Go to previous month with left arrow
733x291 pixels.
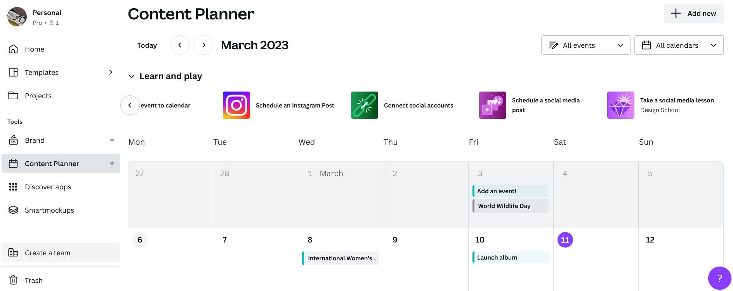180,45
